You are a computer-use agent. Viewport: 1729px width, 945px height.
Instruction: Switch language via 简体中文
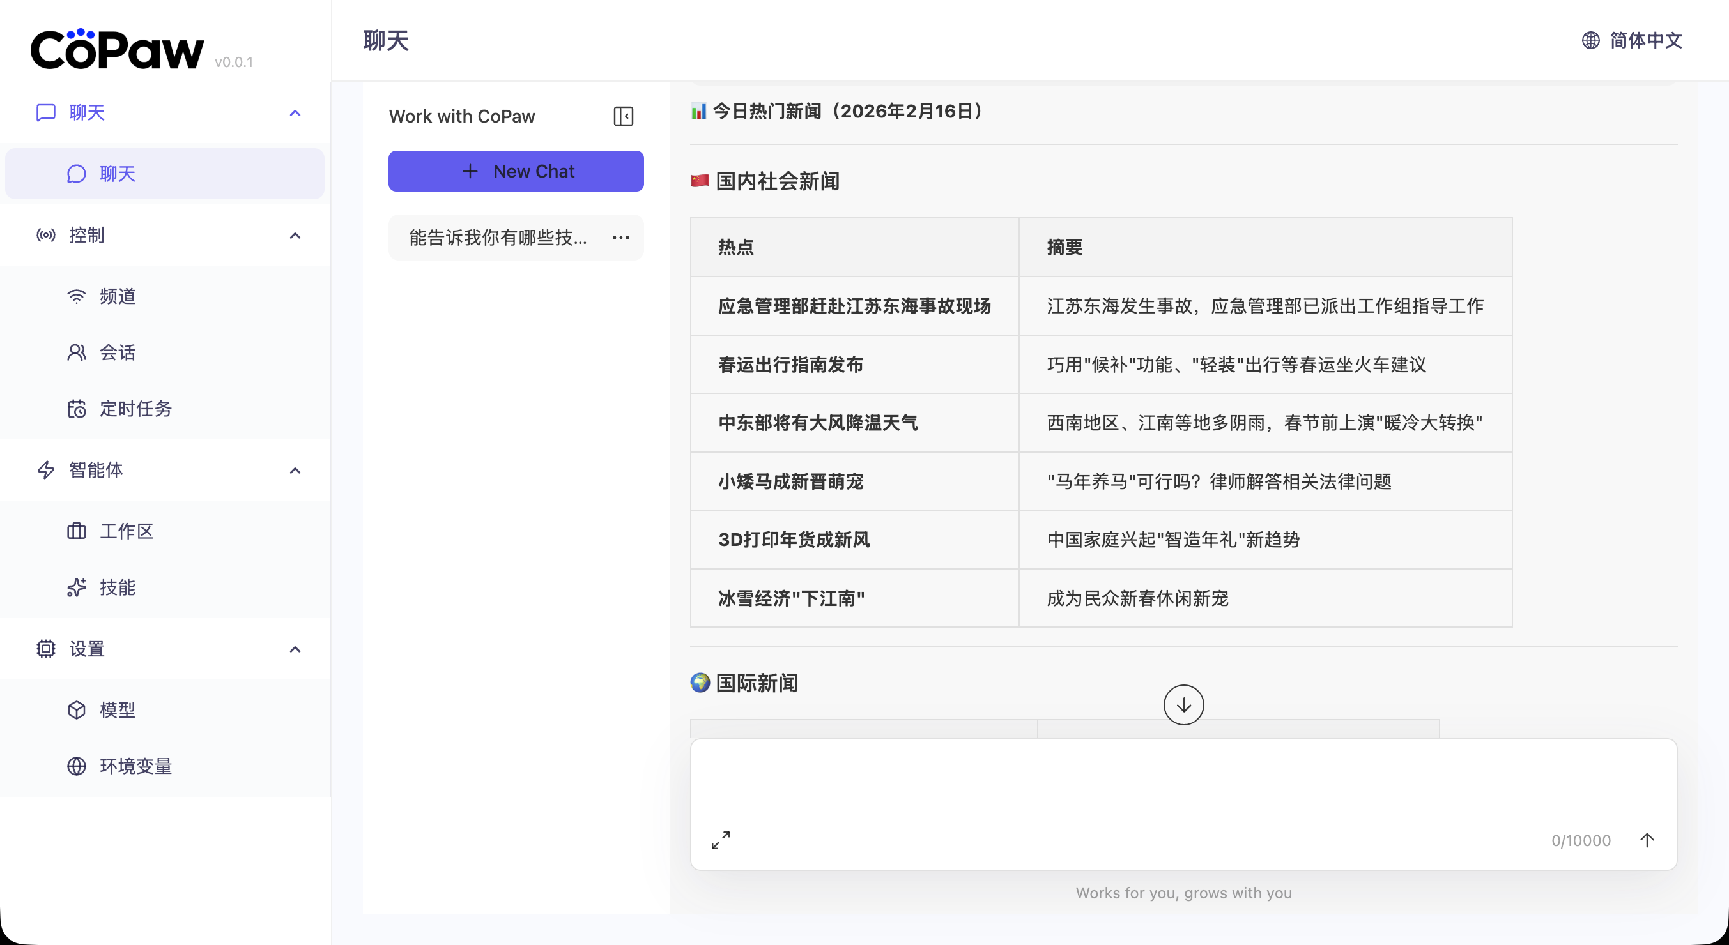click(x=1645, y=40)
